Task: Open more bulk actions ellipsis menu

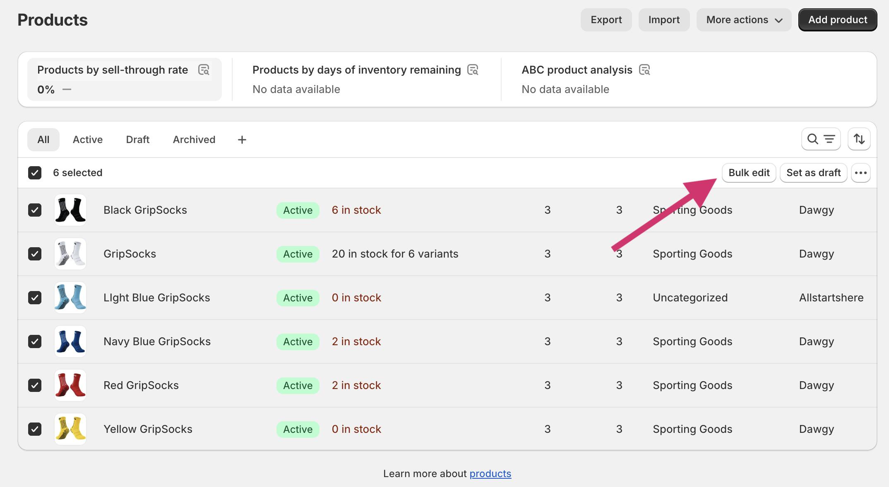Action: (861, 173)
